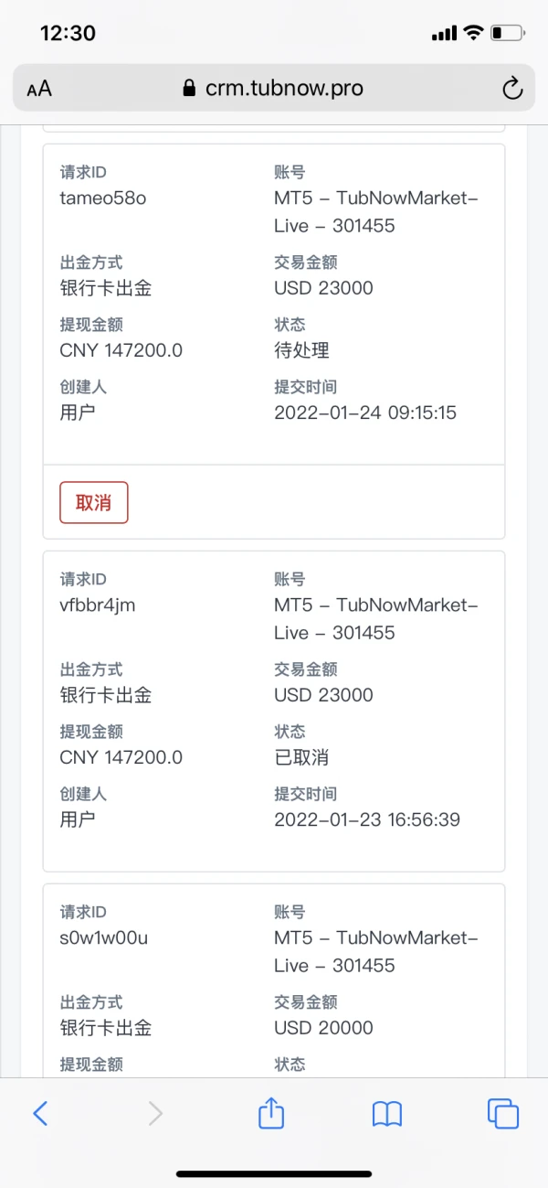
Task: Open the Safari bookmarks book icon
Action: coord(387,1113)
